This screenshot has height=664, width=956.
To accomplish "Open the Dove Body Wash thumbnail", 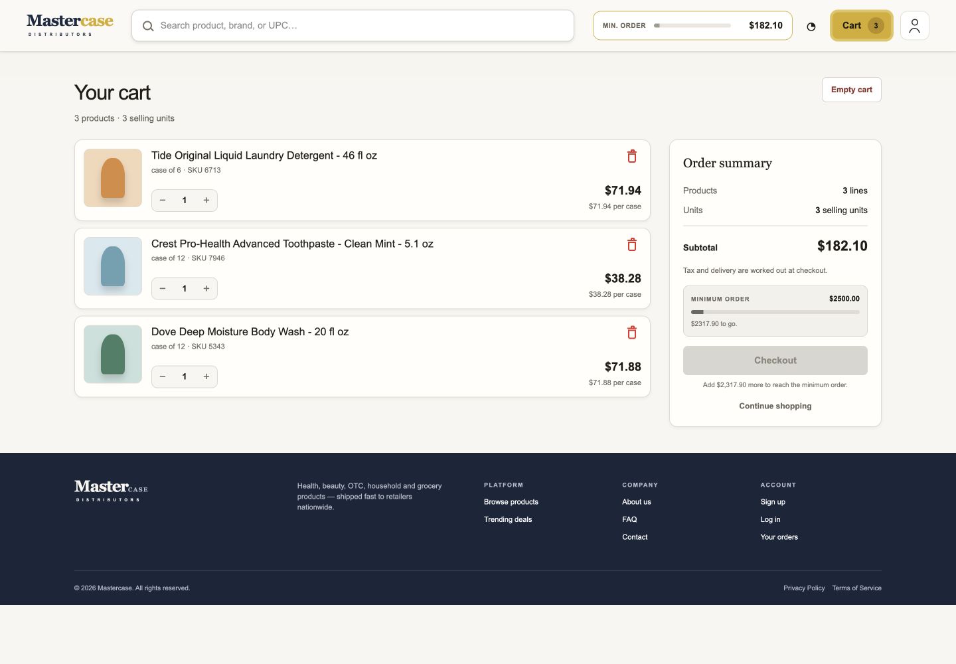I will 113,354.
